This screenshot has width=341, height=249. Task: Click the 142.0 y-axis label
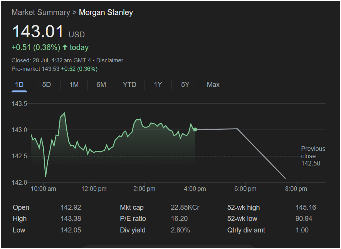(19, 182)
